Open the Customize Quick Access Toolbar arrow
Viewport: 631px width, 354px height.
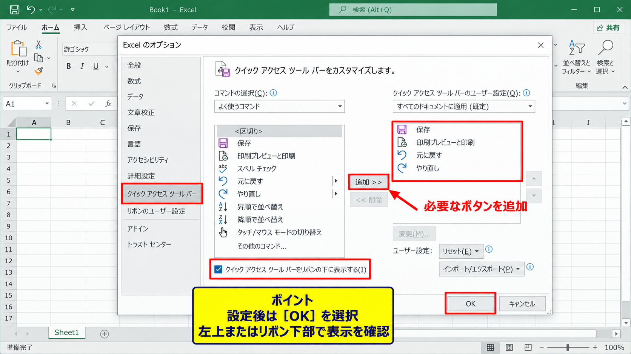coord(73,9)
